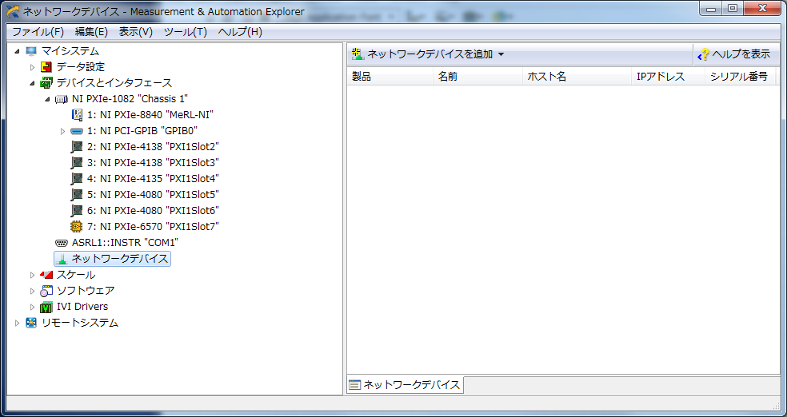Viewport: 787px width, 417px height.
Task: Click the PXIe-8840 controller icon
Action: pos(77,115)
